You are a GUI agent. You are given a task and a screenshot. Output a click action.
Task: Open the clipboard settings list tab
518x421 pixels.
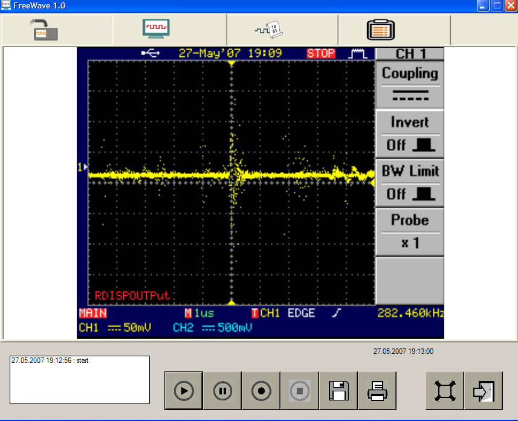point(381,30)
